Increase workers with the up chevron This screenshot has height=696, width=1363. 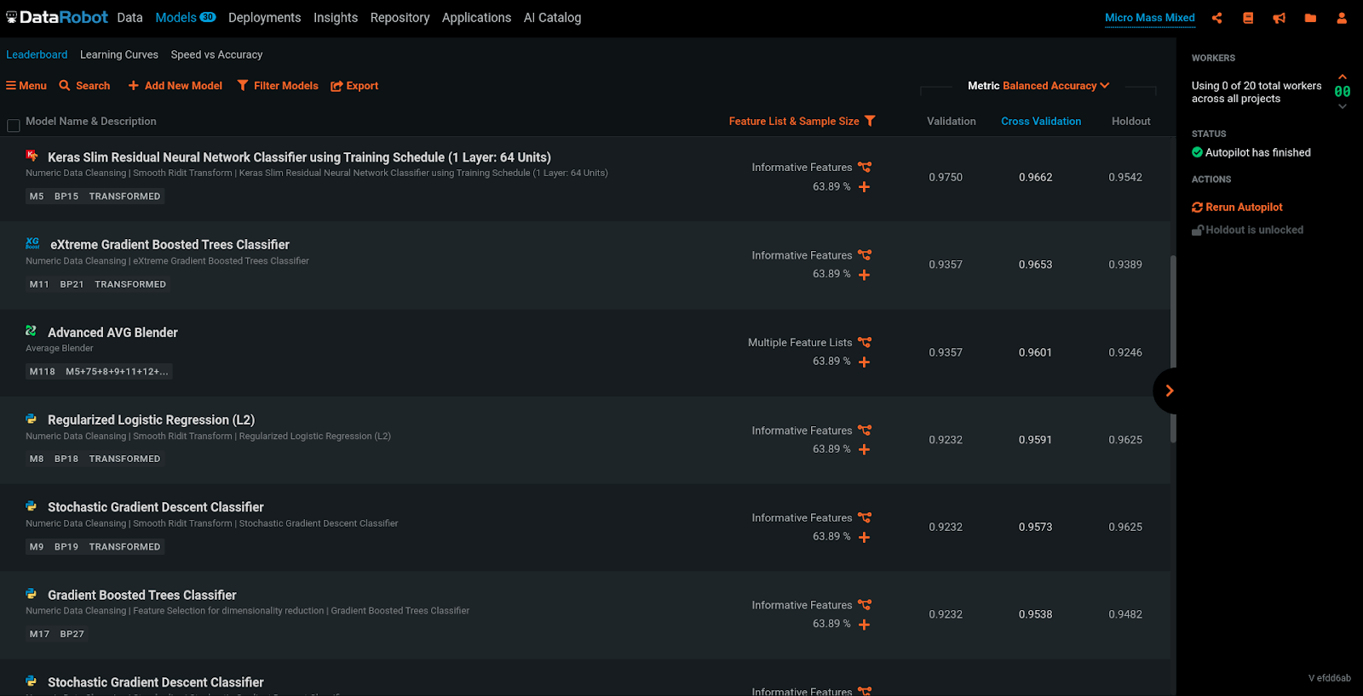(x=1343, y=77)
